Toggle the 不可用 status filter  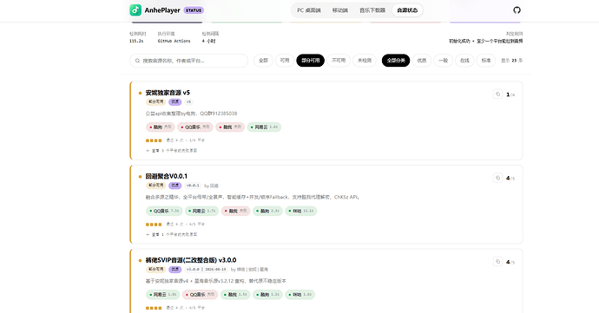(339, 61)
